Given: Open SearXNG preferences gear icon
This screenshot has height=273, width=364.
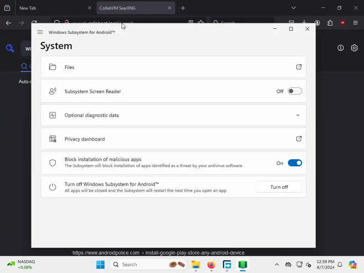Looking at the screenshot, I should pos(354,48).
